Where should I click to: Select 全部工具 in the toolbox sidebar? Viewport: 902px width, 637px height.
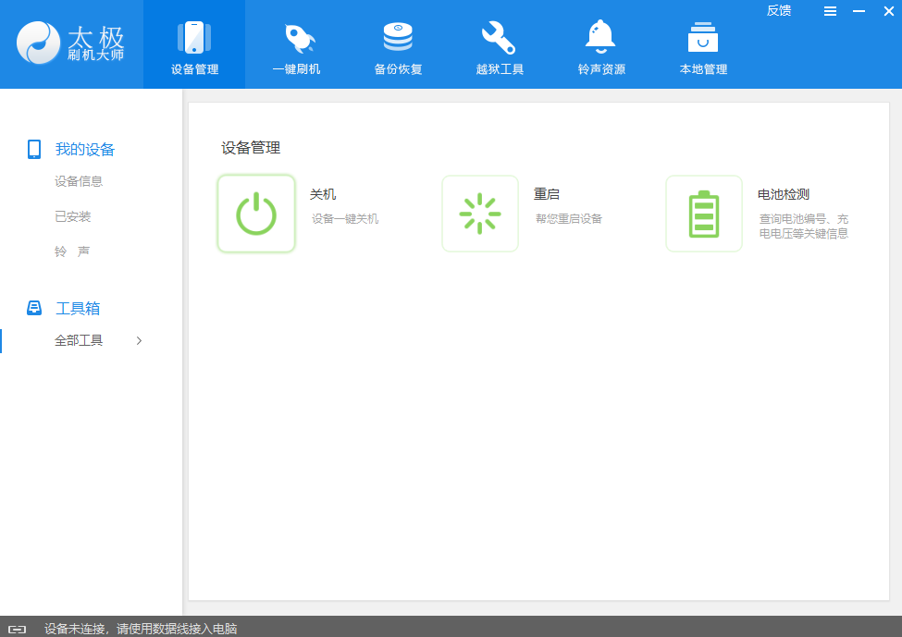coord(79,340)
